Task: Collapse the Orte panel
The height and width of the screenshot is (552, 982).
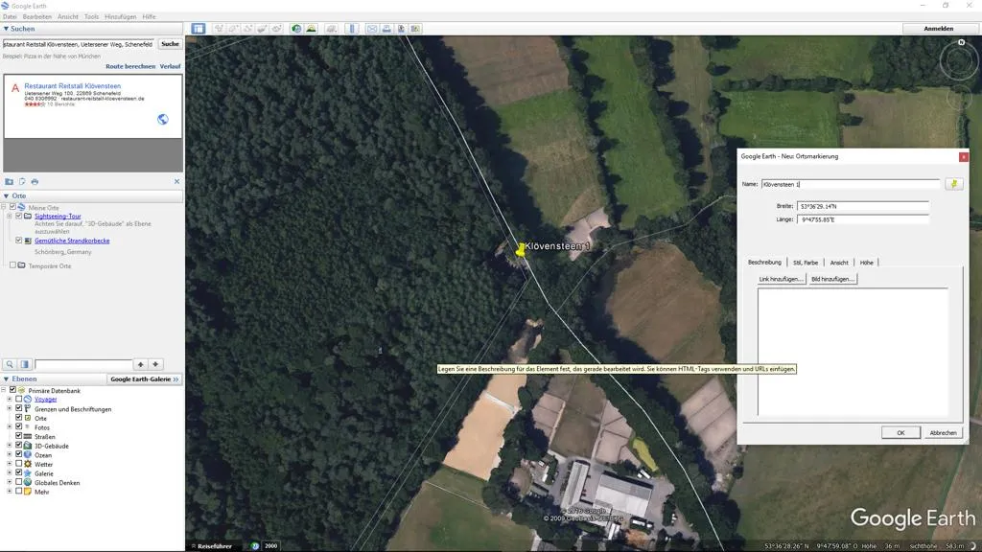Action: [x=6, y=195]
